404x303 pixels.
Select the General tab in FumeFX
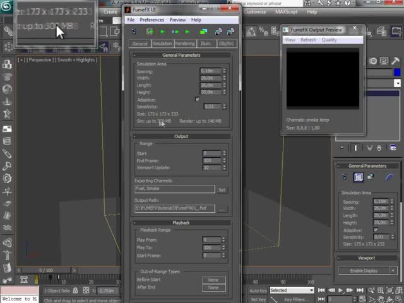pos(140,44)
